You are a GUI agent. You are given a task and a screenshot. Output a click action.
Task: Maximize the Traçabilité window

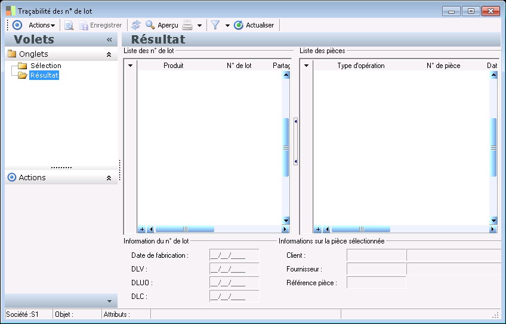471,11
